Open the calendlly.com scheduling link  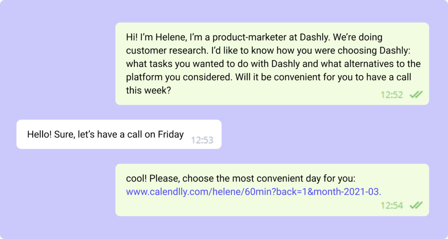[x=253, y=192]
